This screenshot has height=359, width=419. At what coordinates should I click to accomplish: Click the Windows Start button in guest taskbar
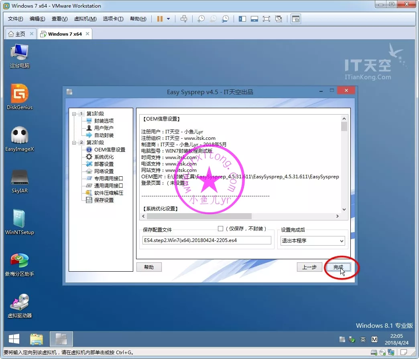coord(14,339)
